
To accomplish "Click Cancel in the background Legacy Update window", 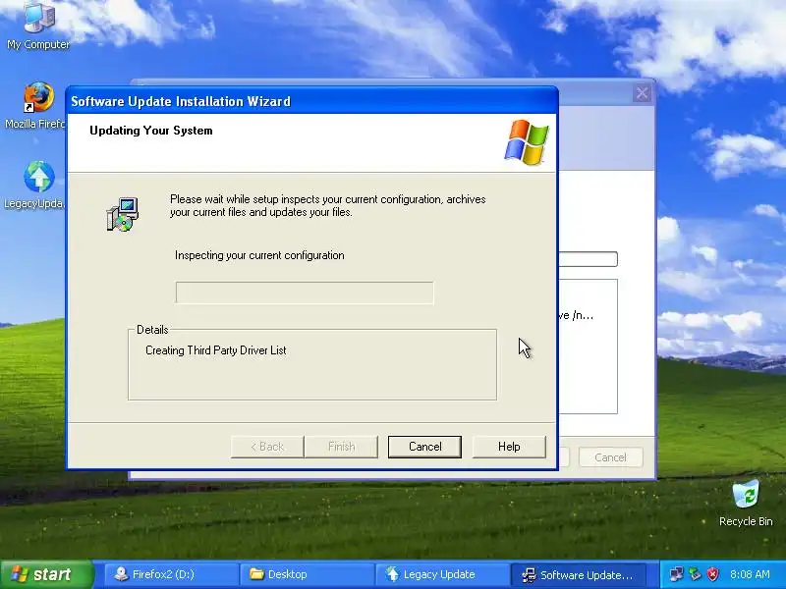I will [610, 457].
